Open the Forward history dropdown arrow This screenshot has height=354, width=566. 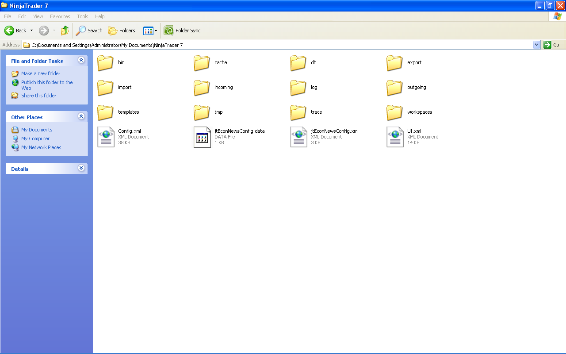54,31
